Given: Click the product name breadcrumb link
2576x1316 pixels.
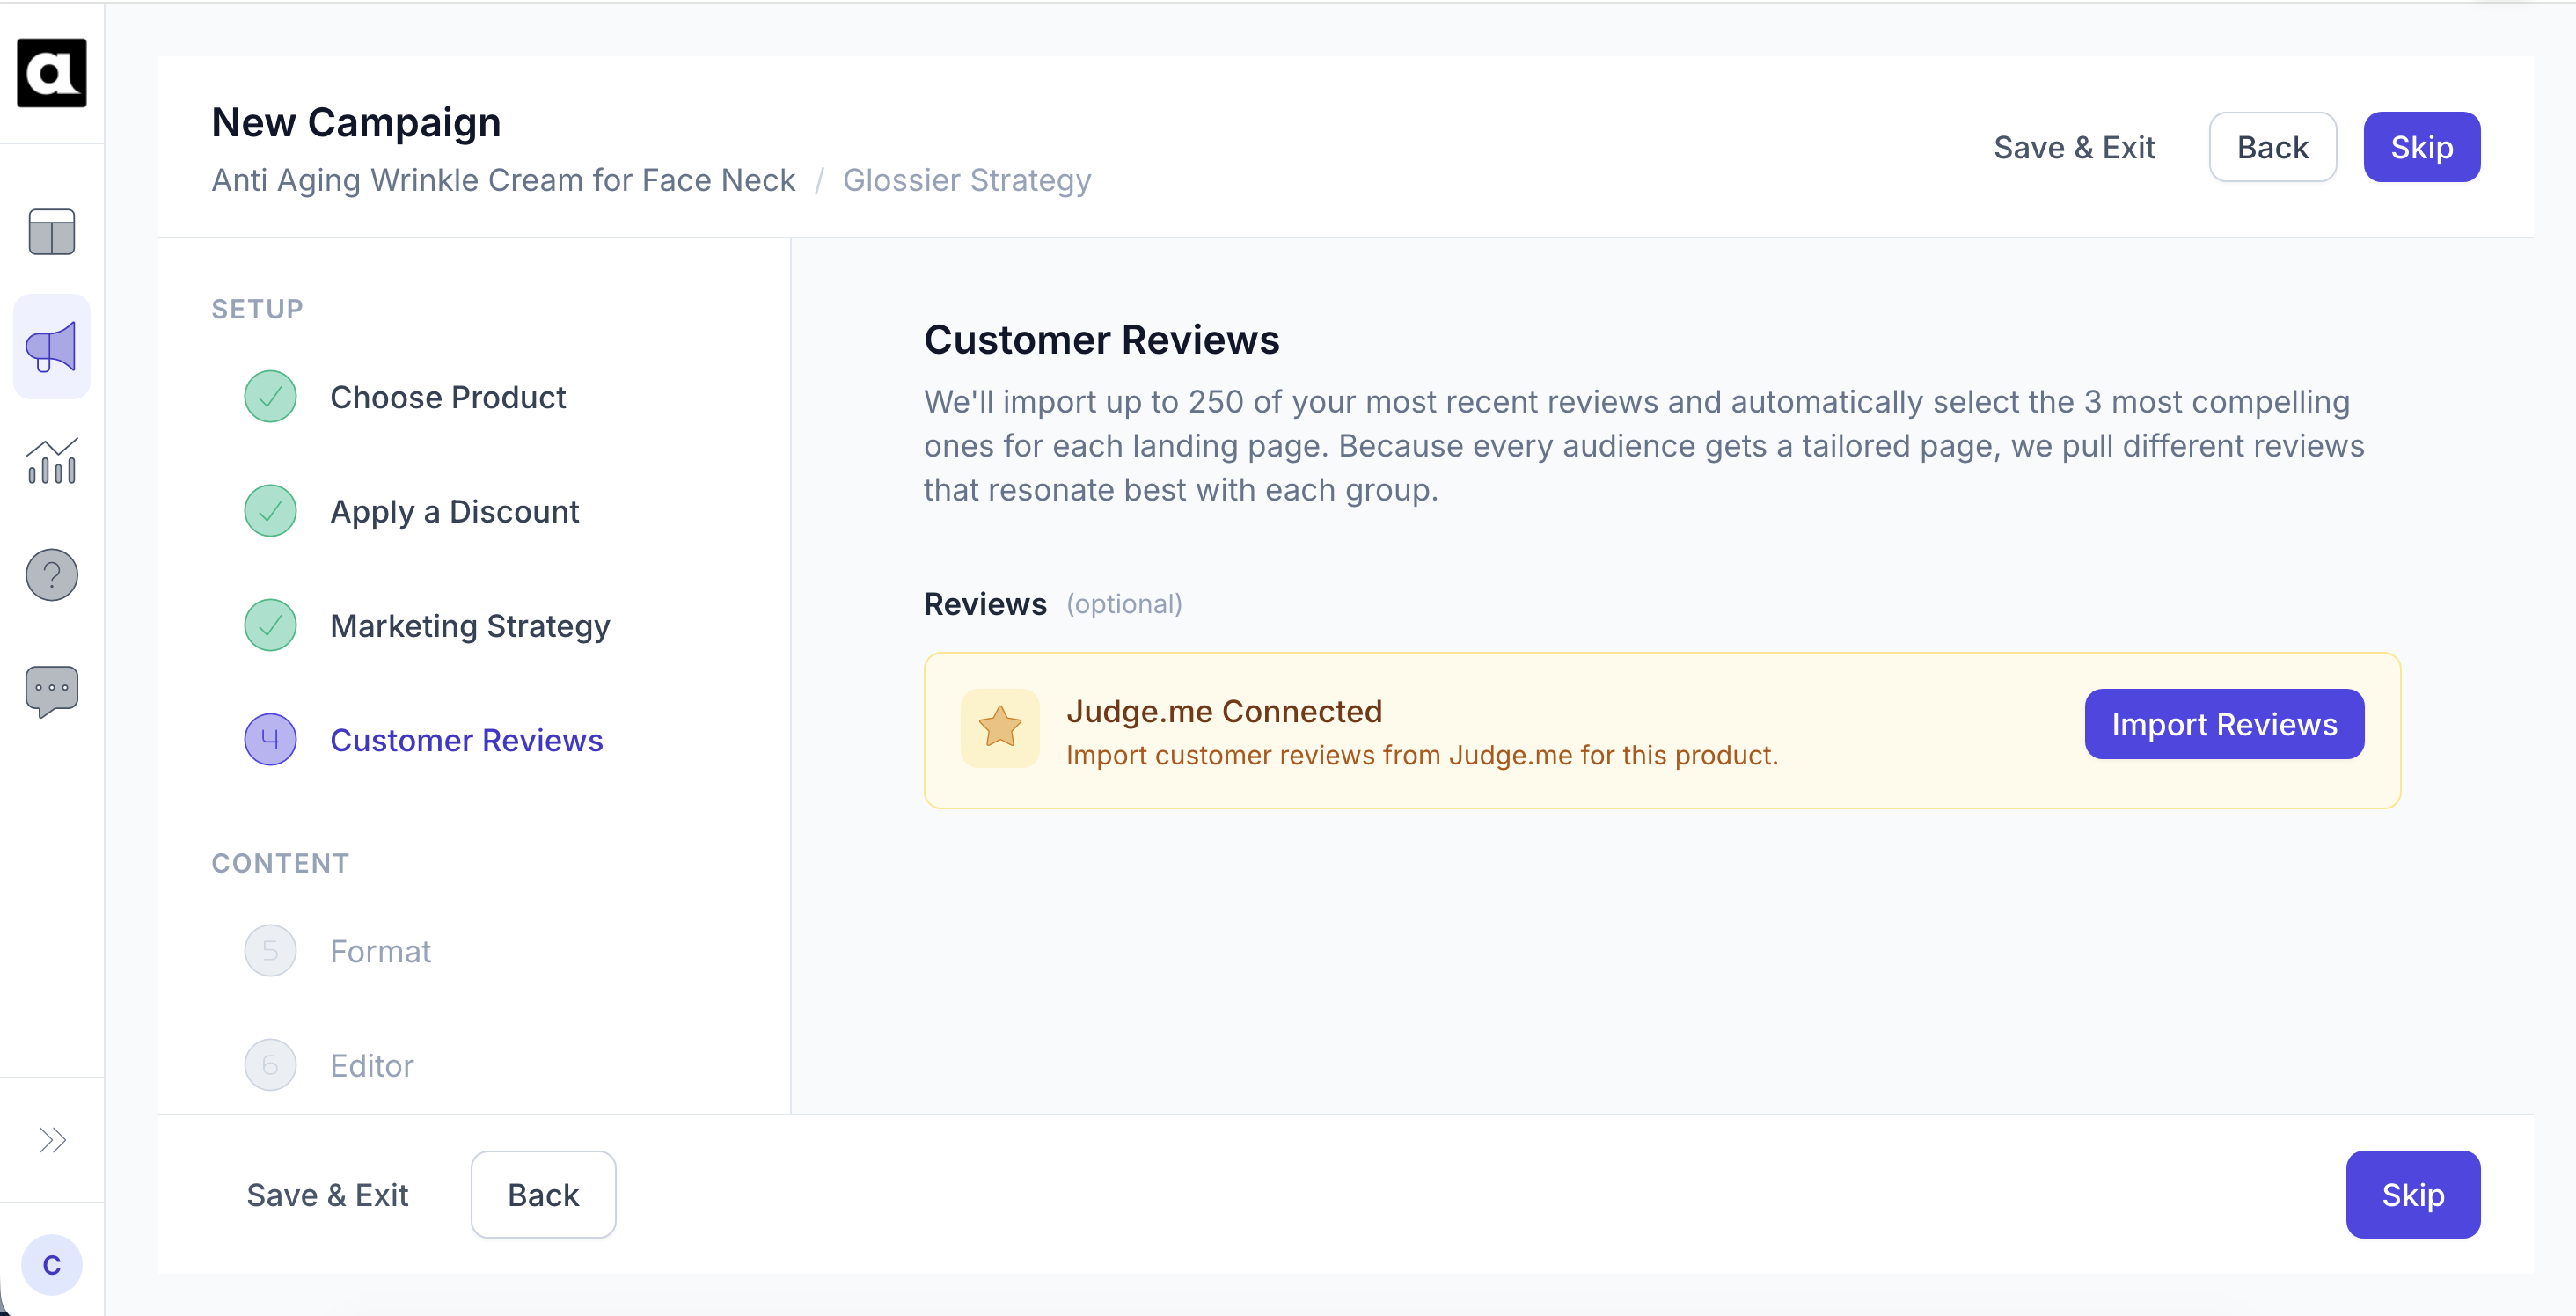Looking at the screenshot, I should click(x=503, y=180).
